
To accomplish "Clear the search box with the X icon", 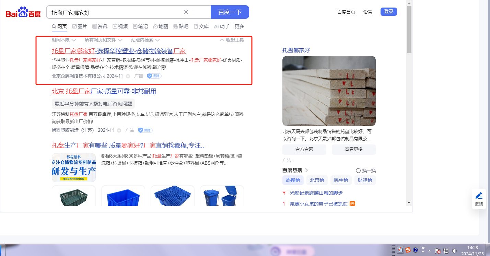I will pos(186,12).
